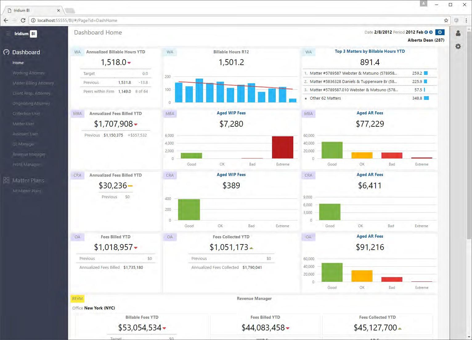The height and width of the screenshot is (340, 472).
Task: Click the blue clock button beside the period
Action: click(x=440, y=32)
